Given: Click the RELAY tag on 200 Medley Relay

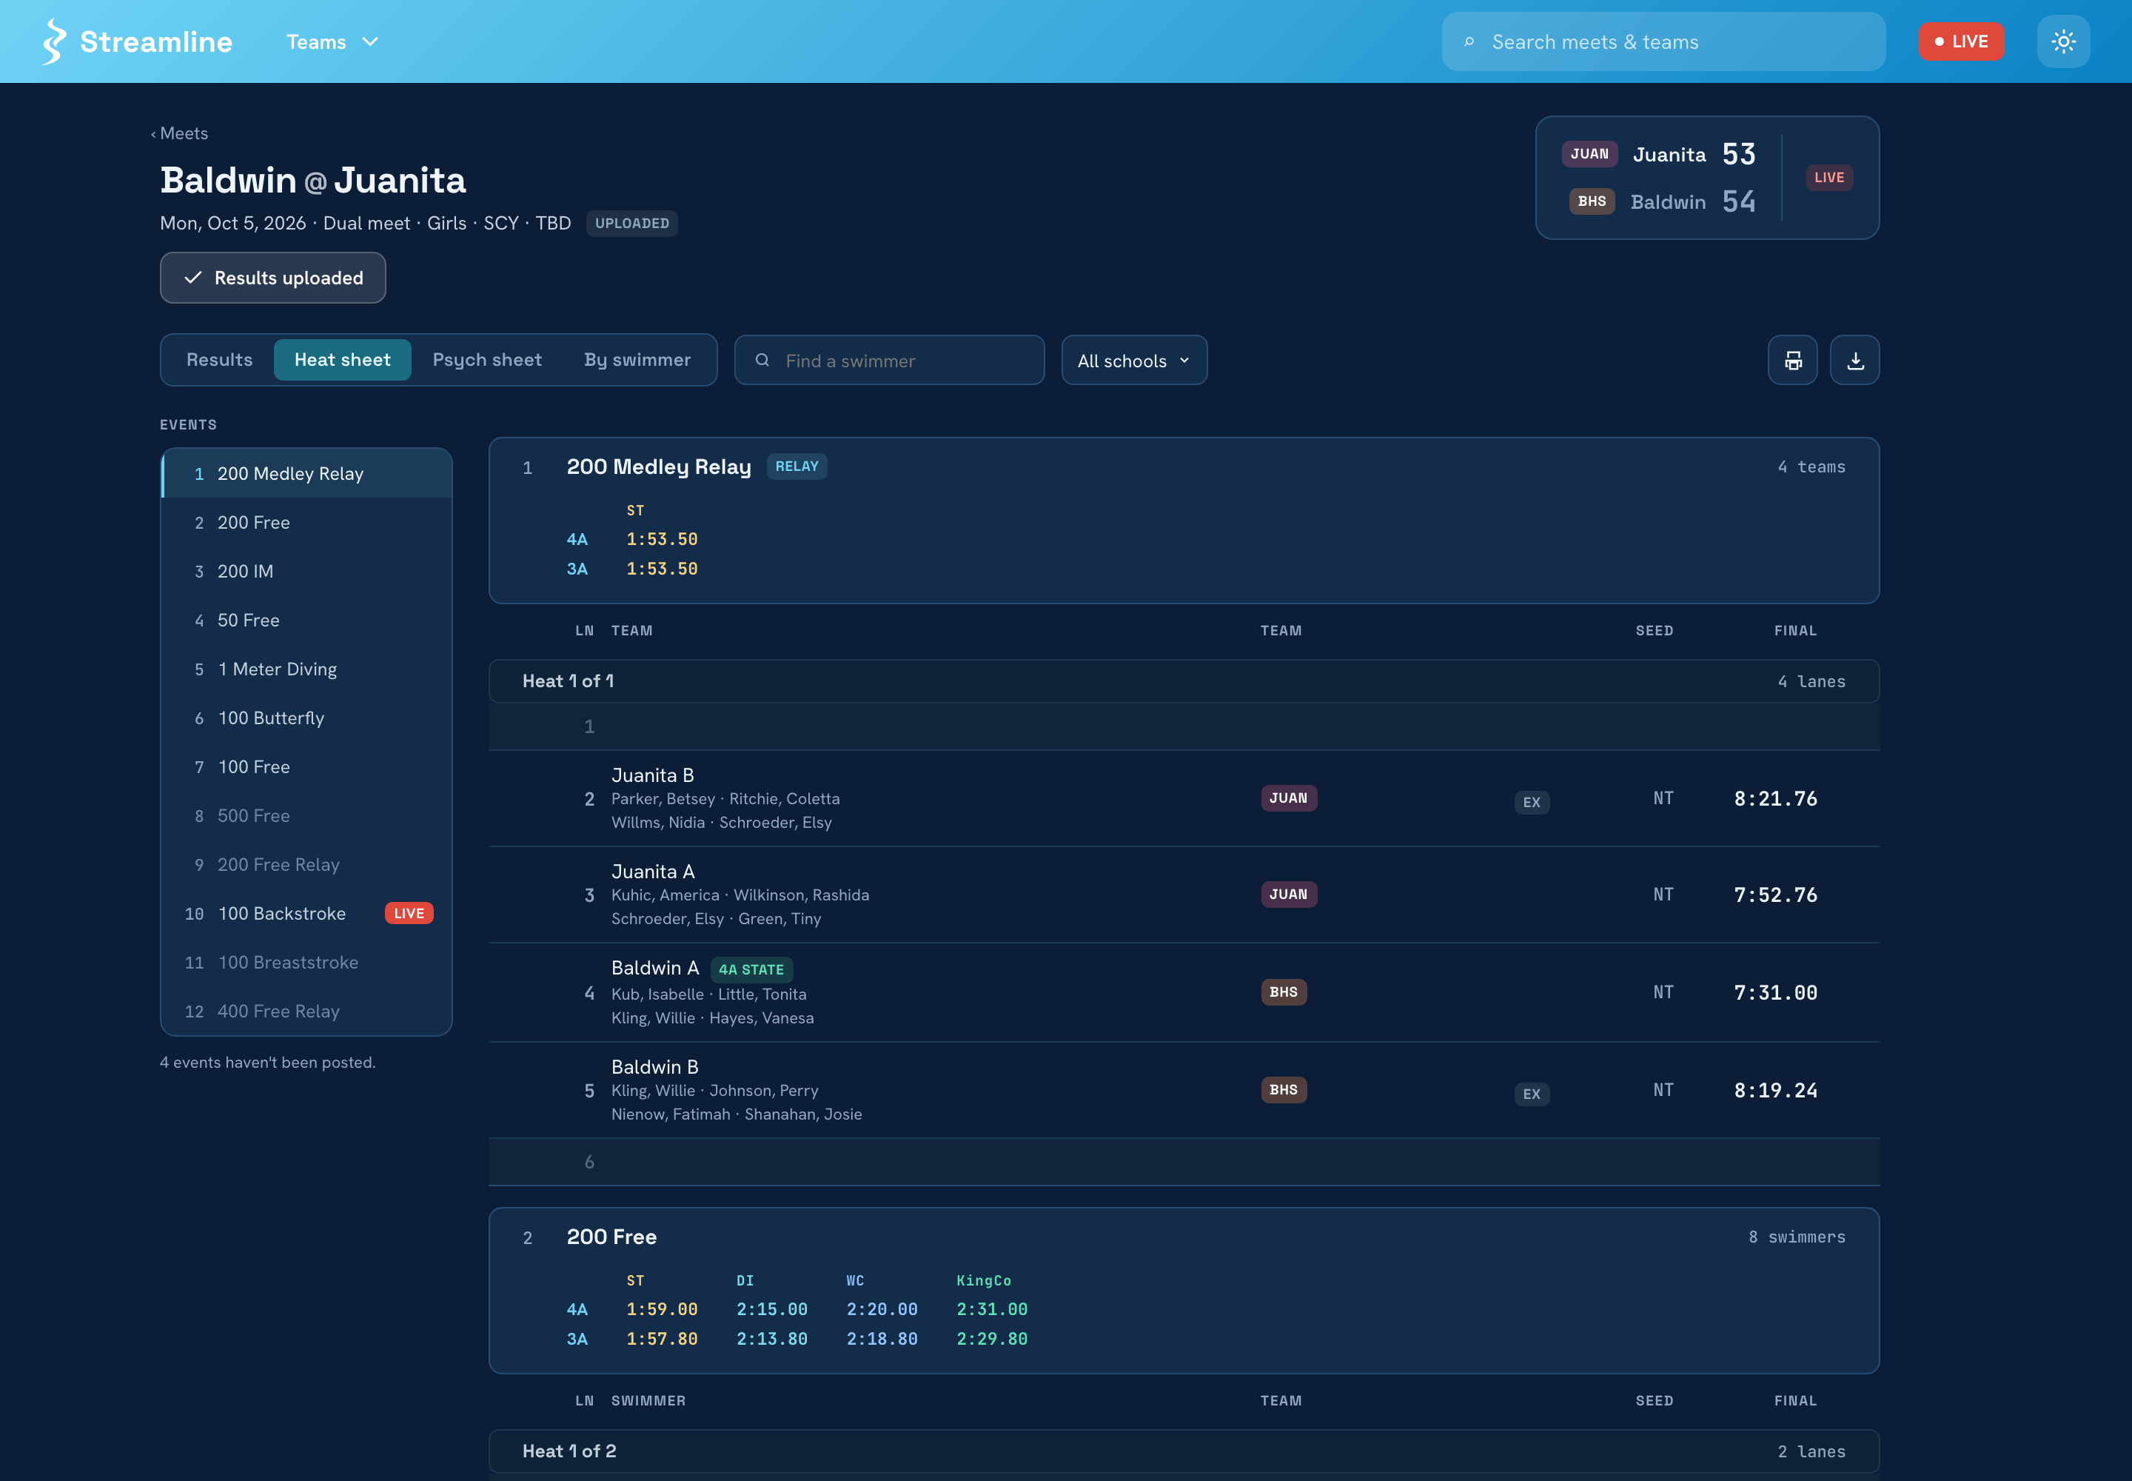Looking at the screenshot, I should click(796, 467).
